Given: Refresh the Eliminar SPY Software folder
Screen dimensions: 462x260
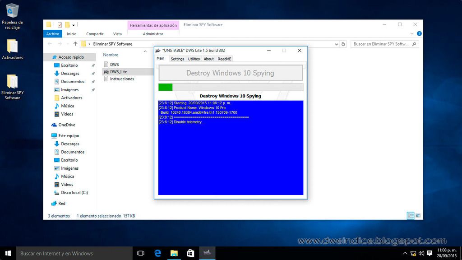Looking at the screenshot, I should click(x=343, y=44).
